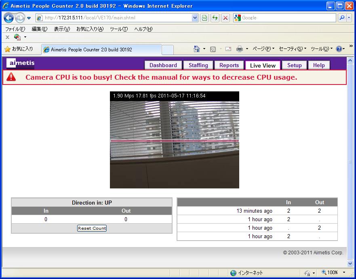Click the 13 minutes ago row
356x279 pixels.
[257, 211]
